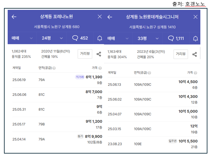Click address 서울특별시 노원구 상계동 1410
The height and width of the screenshot is (156, 212).
coord(152,27)
